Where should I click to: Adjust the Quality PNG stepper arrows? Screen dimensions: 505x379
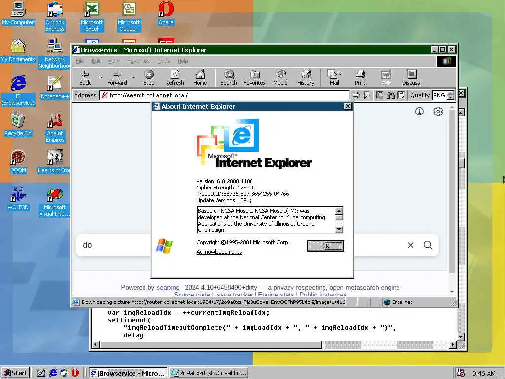coord(451,95)
